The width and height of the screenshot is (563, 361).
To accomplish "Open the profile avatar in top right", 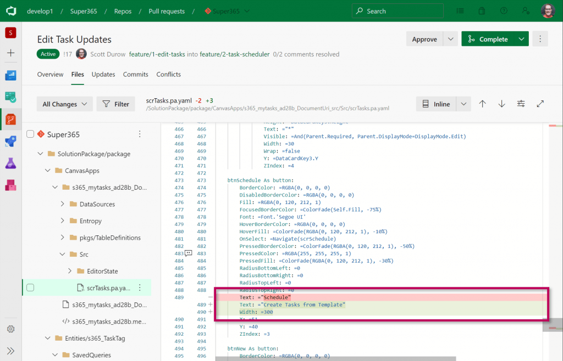I will [x=548, y=11].
